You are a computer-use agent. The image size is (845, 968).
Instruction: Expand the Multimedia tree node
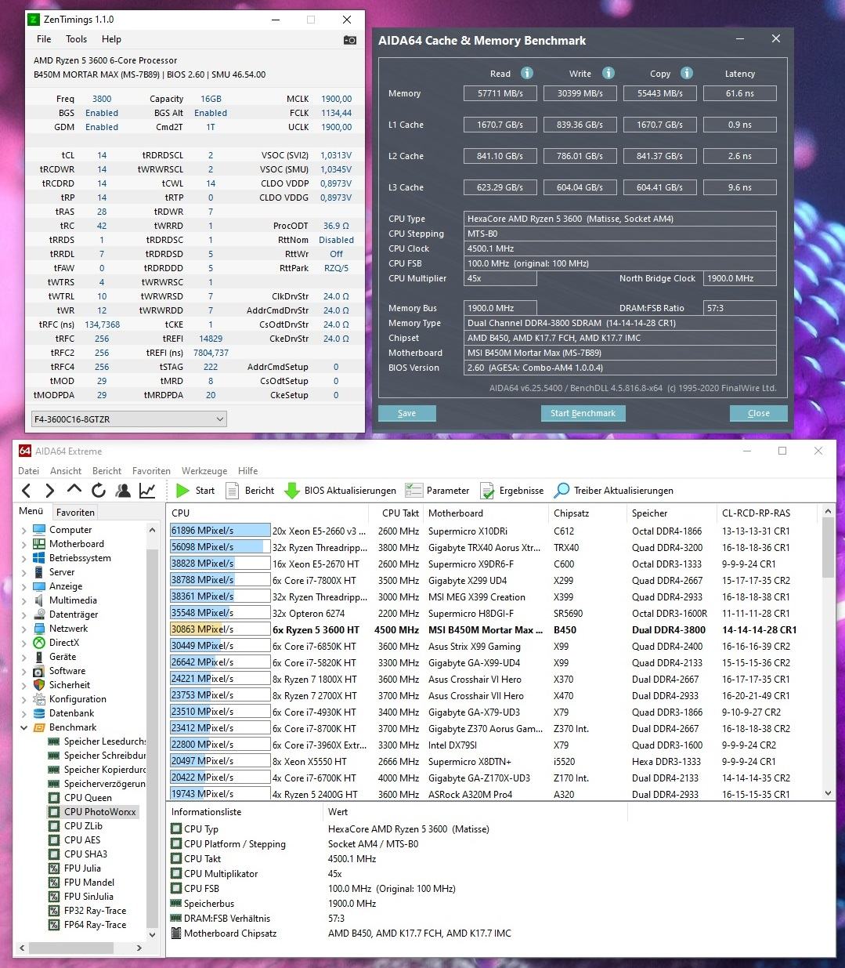[x=23, y=601]
